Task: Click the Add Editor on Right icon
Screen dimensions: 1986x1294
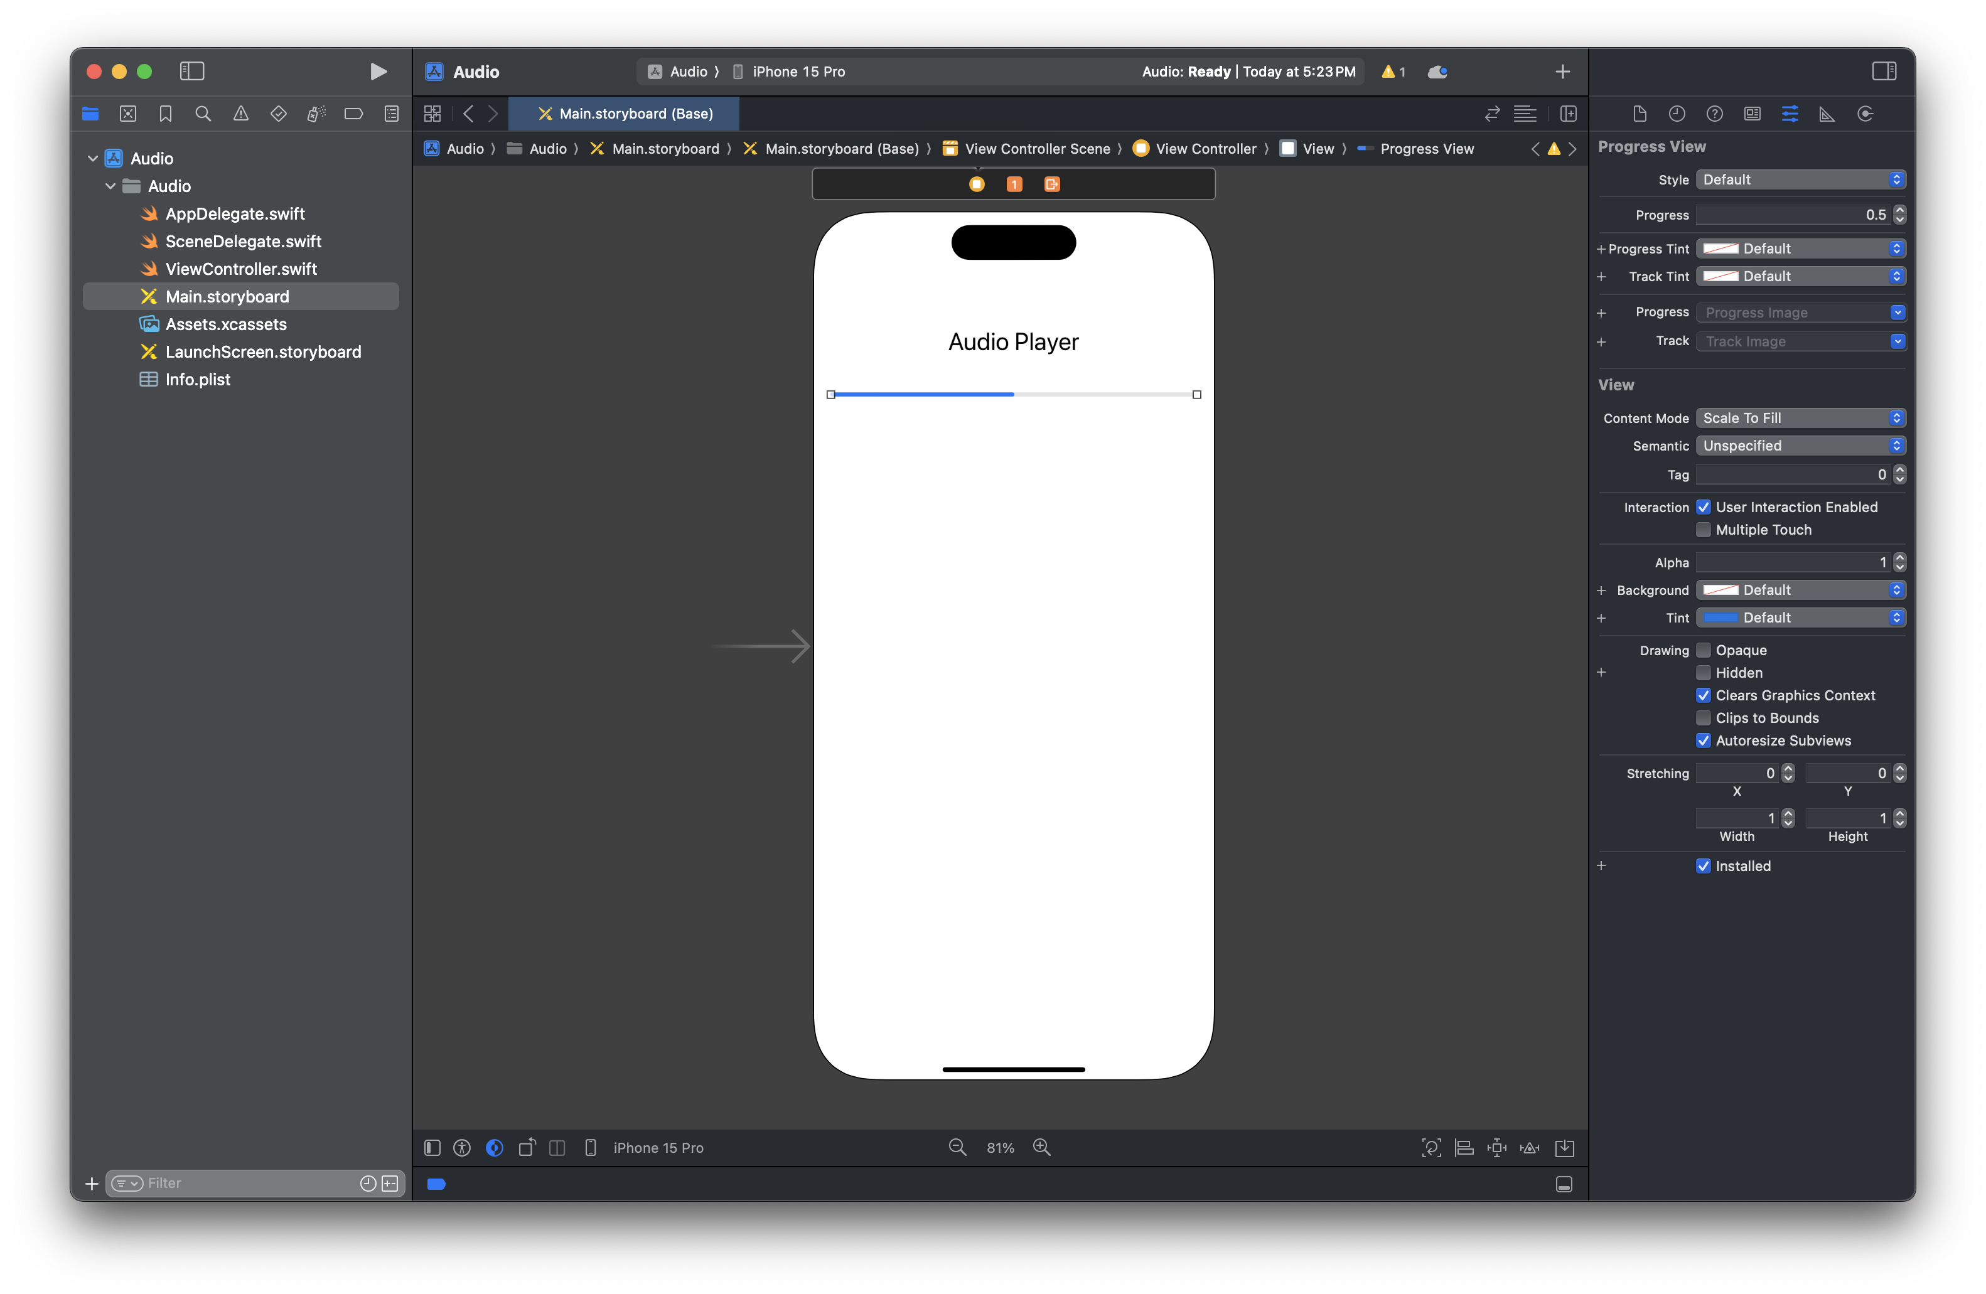Action: 1568,114
